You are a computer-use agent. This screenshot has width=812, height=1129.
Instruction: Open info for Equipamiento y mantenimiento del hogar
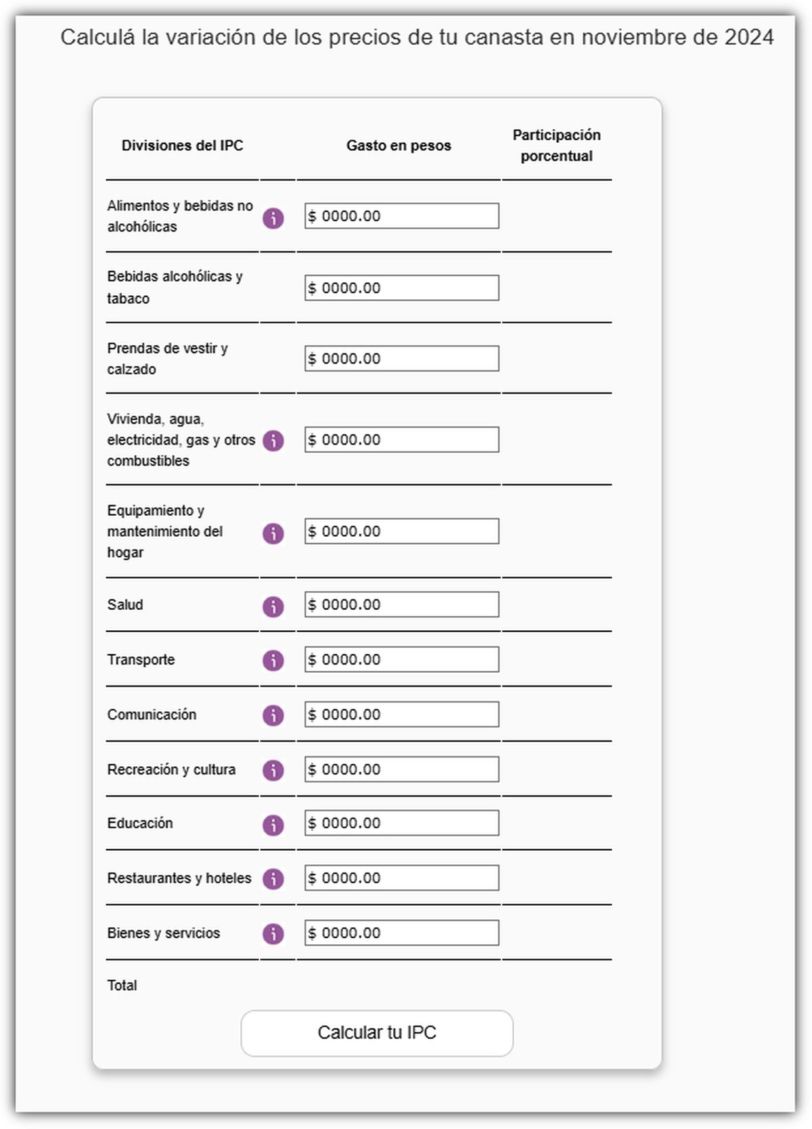point(273,533)
